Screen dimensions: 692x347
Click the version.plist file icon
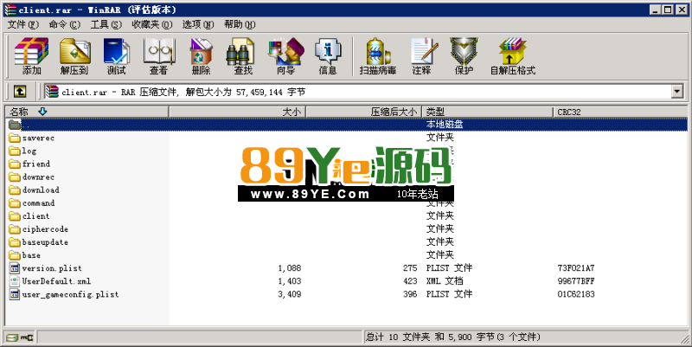point(15,268)
